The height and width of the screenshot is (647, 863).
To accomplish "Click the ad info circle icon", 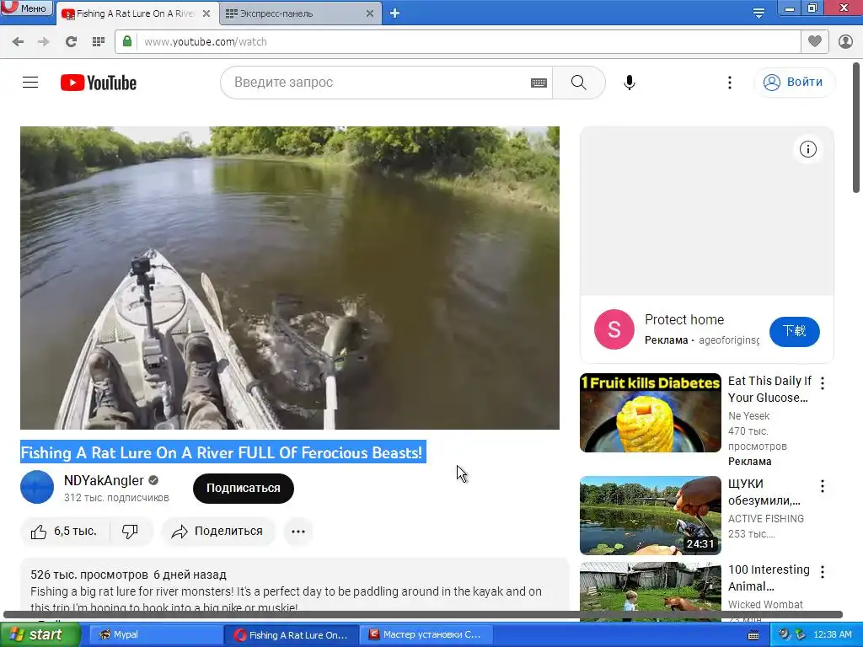I will [808, 149].
